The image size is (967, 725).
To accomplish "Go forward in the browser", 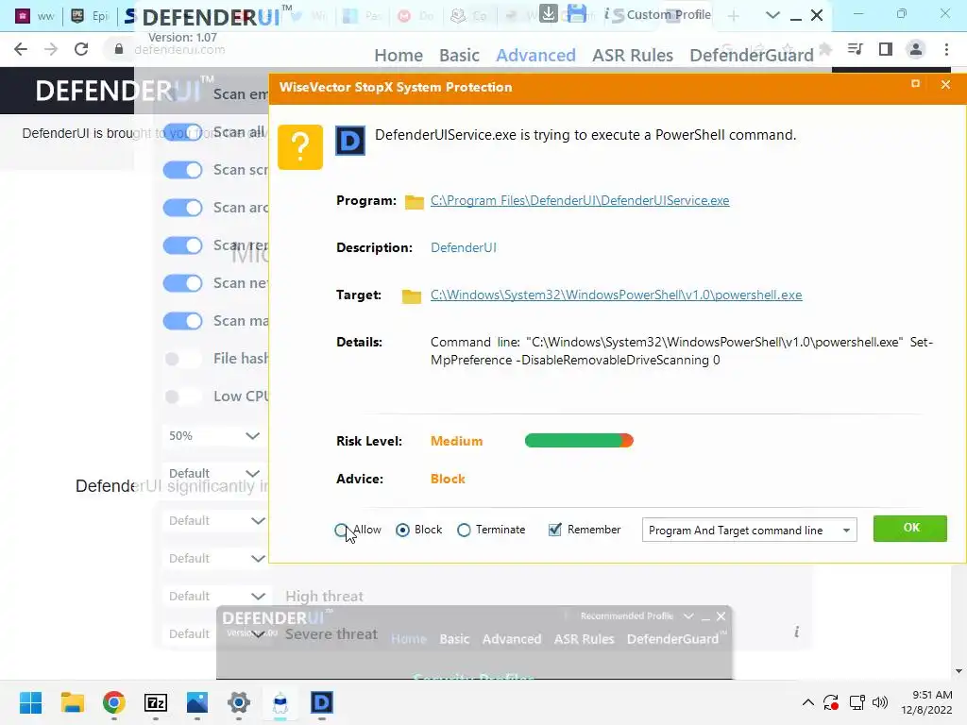I will coord(51,49).
